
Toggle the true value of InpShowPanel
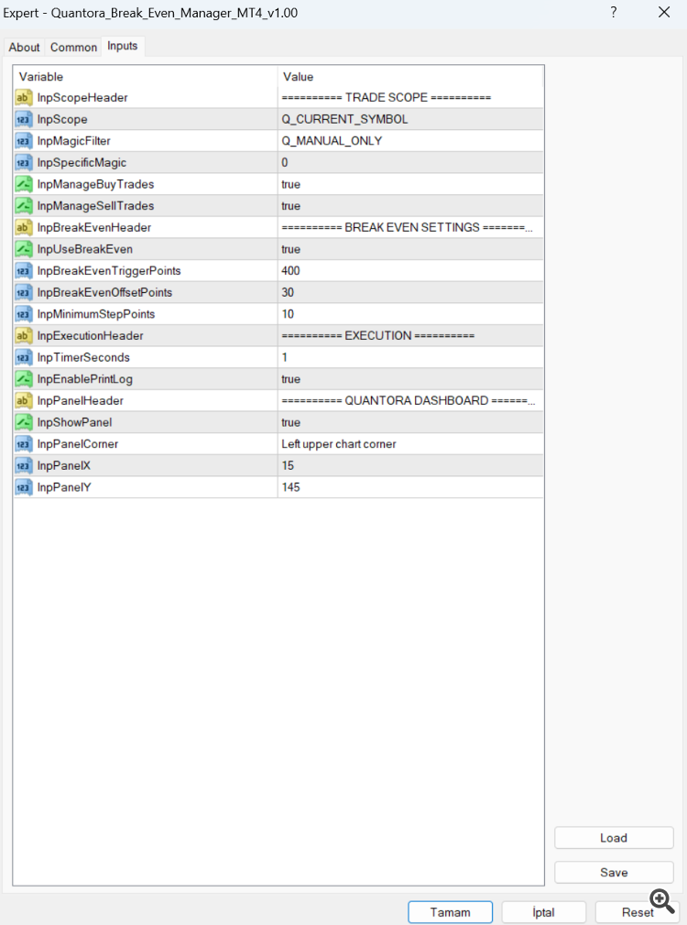[x=410, y=422]
